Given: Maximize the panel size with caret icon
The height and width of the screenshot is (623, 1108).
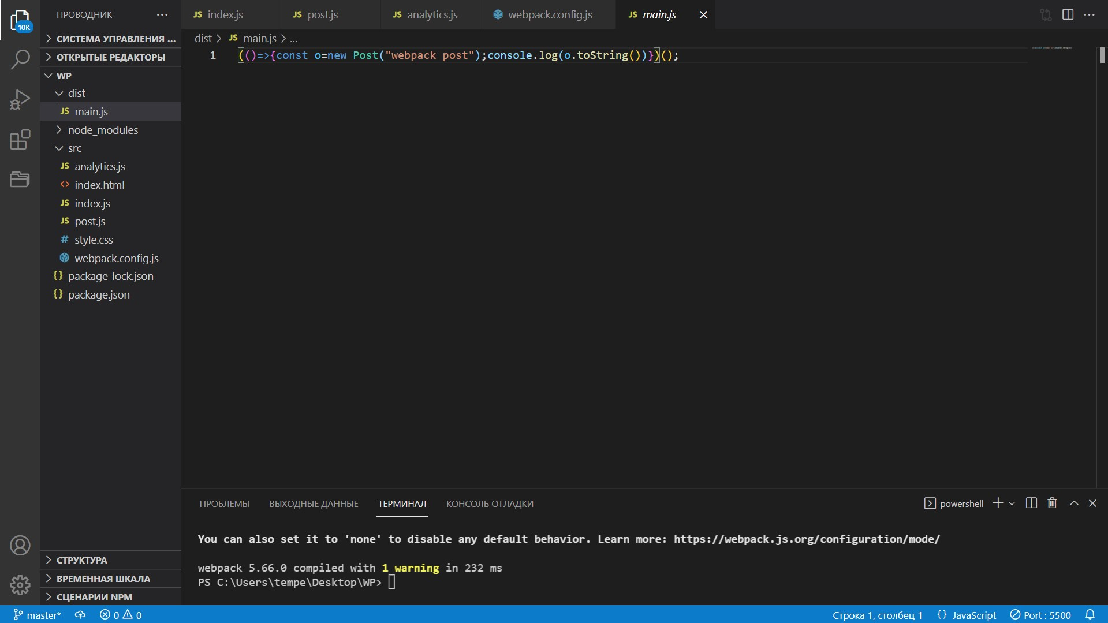Looking at the screenshot, I should (x=1074, y=503).
